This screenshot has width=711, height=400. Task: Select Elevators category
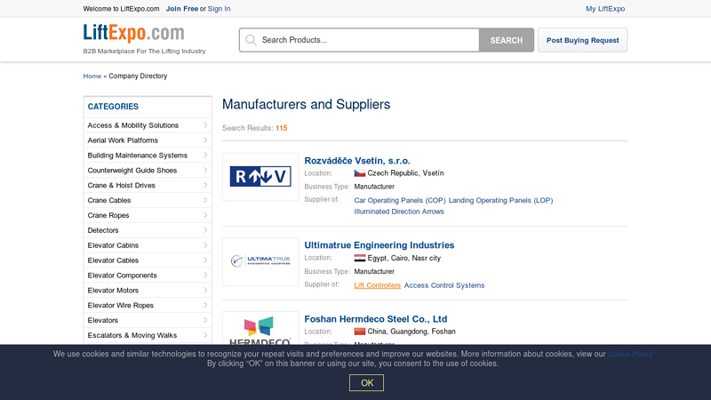point(148,320)
